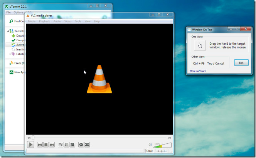Viewport: 256px width, 158px height.
Task: Select the Labels tag icon in µTorrent
Action: pos(13,54)
